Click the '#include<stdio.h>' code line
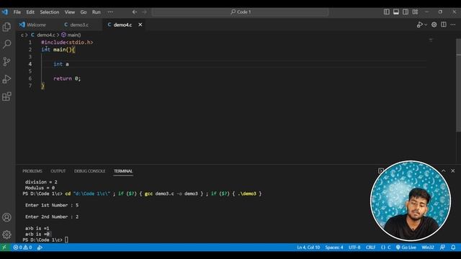The width and height of the screenshot is (461, 259). (x=67, y=42)
